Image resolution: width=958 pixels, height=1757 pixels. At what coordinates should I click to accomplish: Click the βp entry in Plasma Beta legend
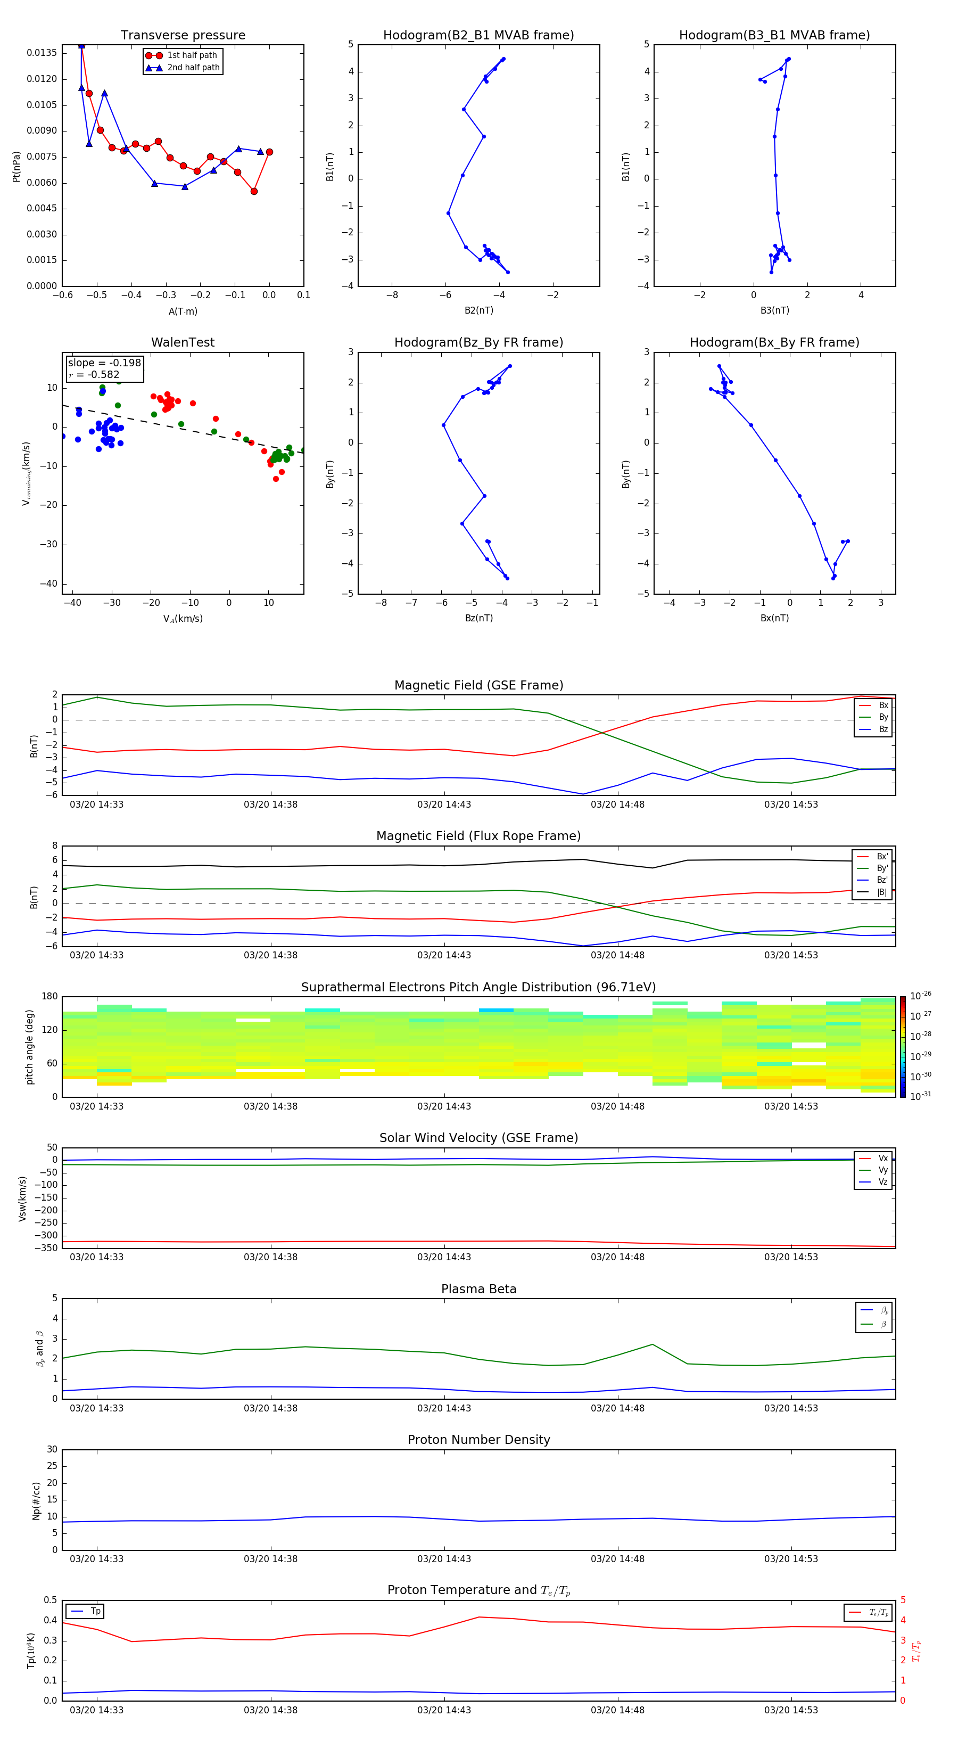874,1311
